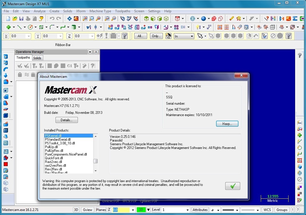306x215 pixels.
Task: Click the Undo arrow icon
Action: 52,19
